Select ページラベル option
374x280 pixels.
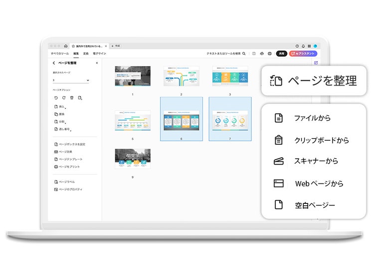(x=64, y=182)
